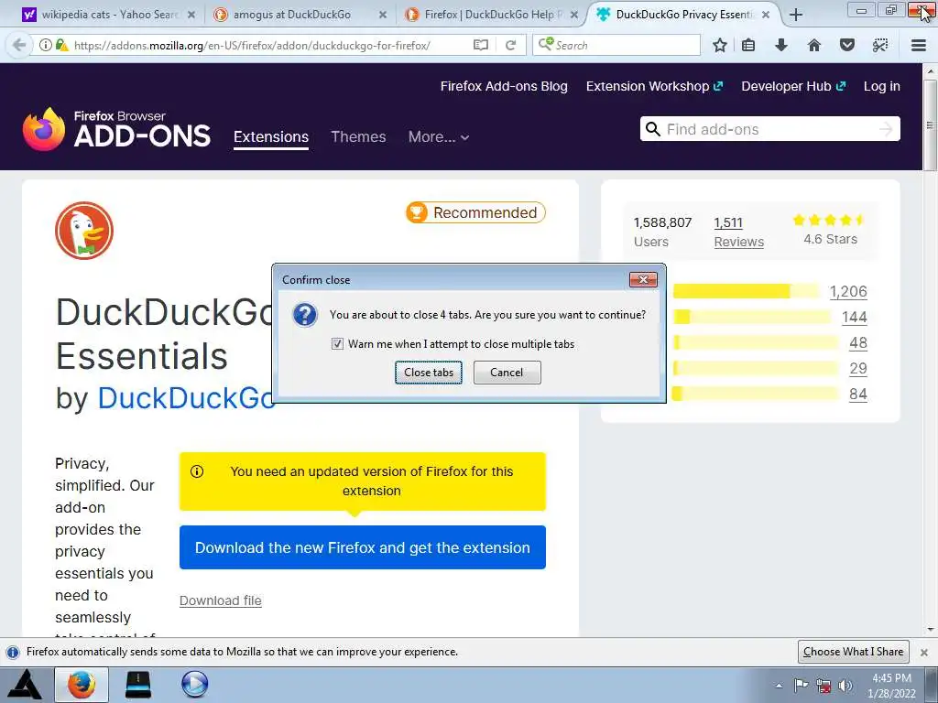938x703 pixels.
Task: Click the Start button in taskbar
Action: (x=24, y=685)
